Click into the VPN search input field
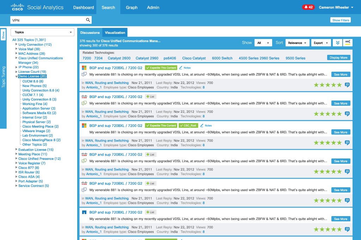Image resolution: width=361 pixels, height=240 pixels. pyautogui.click(x=48, y=20)
